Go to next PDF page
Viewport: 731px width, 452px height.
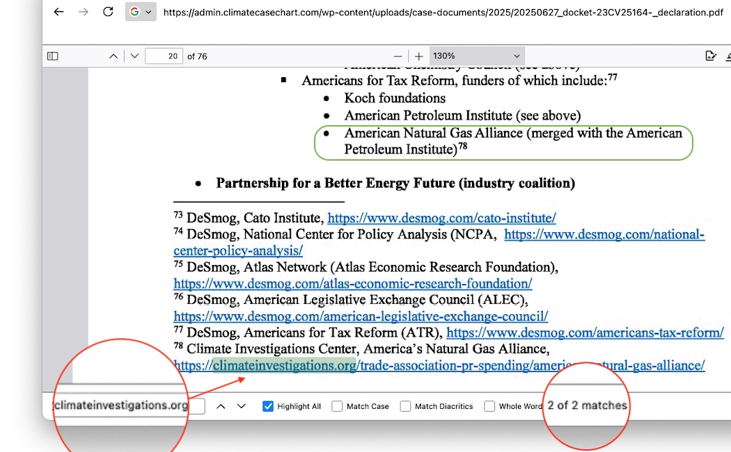pyautogui.click(x=134, y=56)
